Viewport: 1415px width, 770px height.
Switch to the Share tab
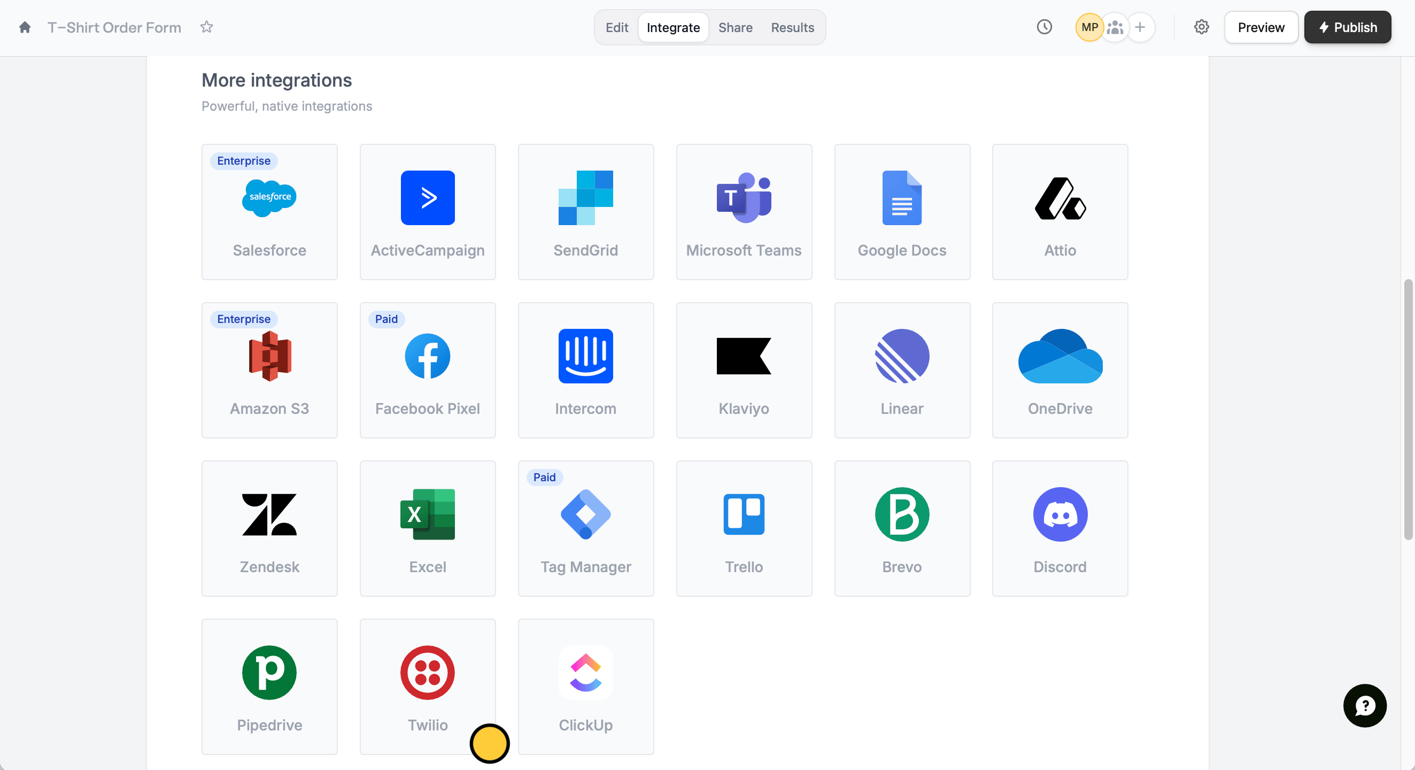click(735, 27)
